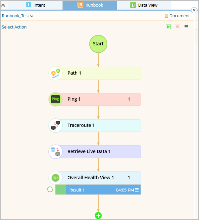Collapse side pane with double left chevron
Screen dimensions: 199x220
[x=194, y=10]
